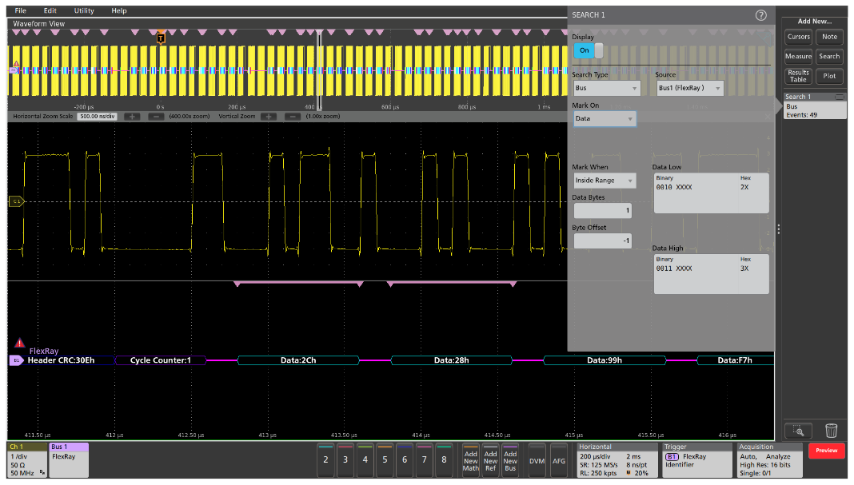The width and height of the screenshot is (854, 485).
Task: Open the Utility menu
Action: click(83, 10)
